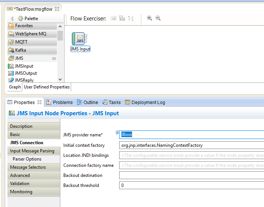This screenshot has width=264, height=207.
Task: Zoom out on the flow canvas
Action: [x=158, y=18]
